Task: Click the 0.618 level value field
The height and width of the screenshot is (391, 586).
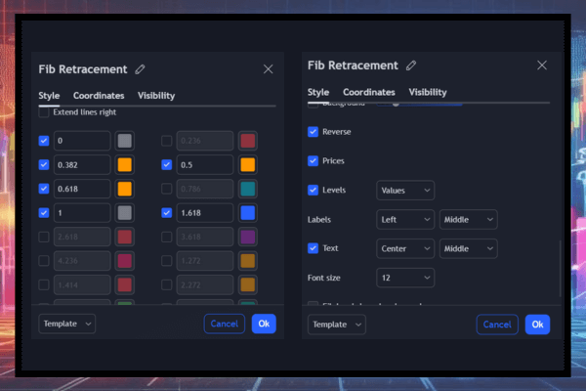Action: (x=82, y=189)
